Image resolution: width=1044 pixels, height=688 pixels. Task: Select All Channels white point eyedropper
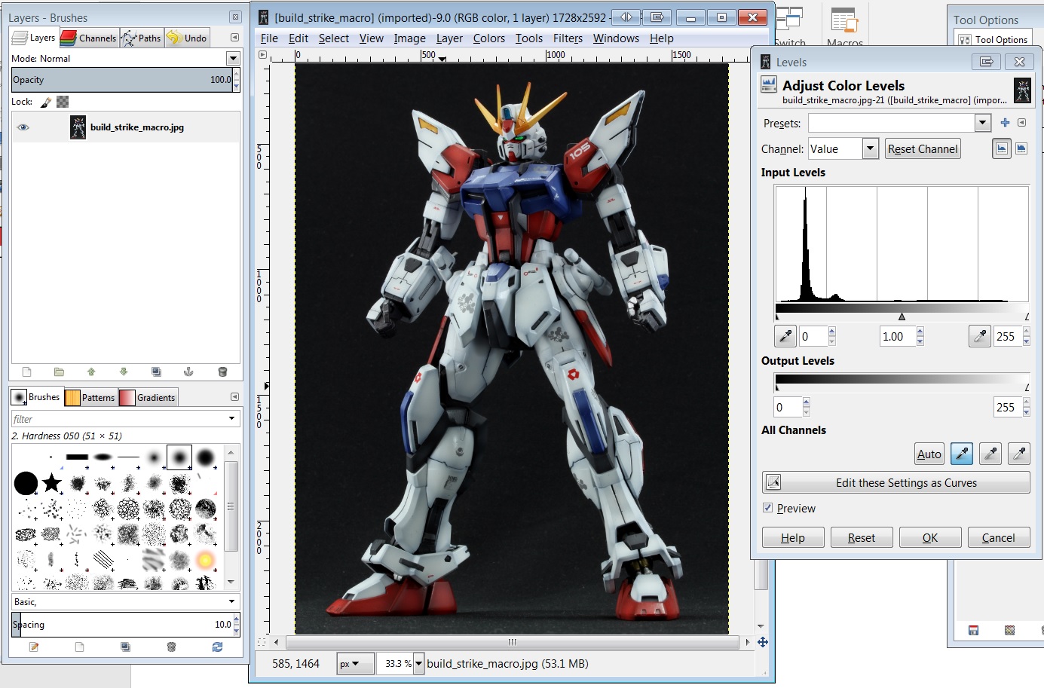coord(1019,454)
